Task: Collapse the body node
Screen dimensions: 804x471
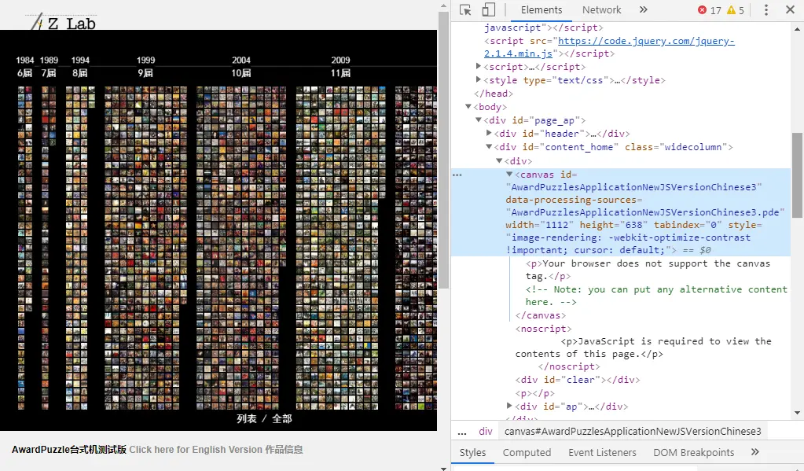Action: 468,106
